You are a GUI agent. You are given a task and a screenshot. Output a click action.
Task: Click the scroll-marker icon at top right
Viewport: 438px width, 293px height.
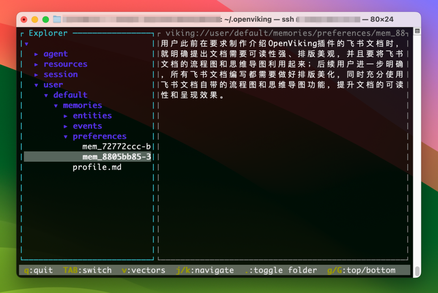pyautogui.click(x=417, y=31)
